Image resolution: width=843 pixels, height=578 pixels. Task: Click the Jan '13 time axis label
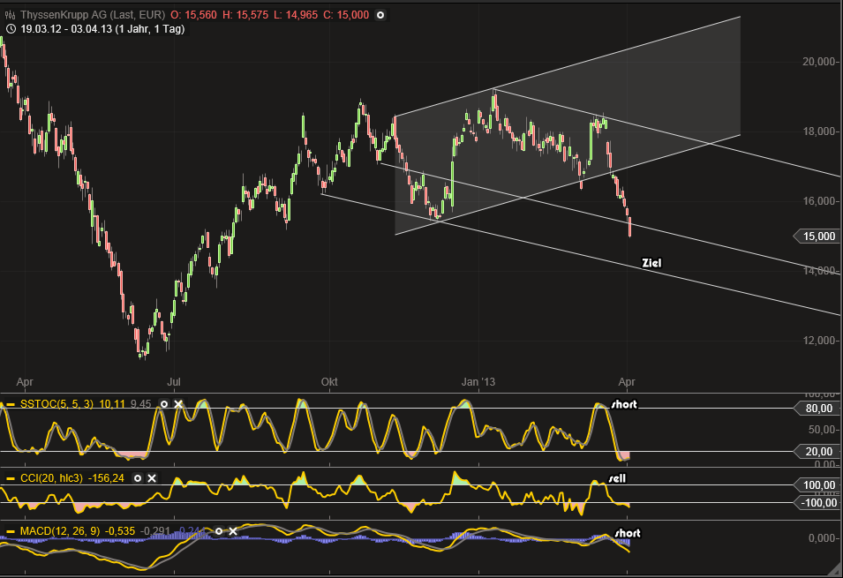point(478,382)
